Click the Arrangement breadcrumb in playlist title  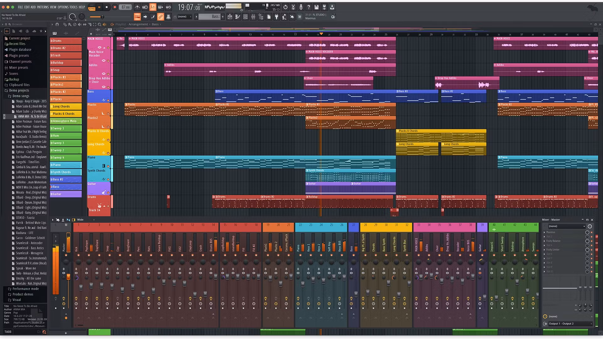point(138,24)
